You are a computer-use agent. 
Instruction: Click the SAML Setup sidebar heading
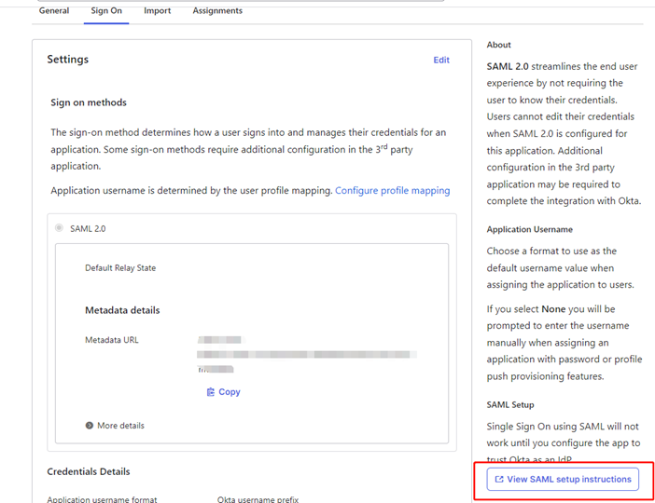coord(510,405)
